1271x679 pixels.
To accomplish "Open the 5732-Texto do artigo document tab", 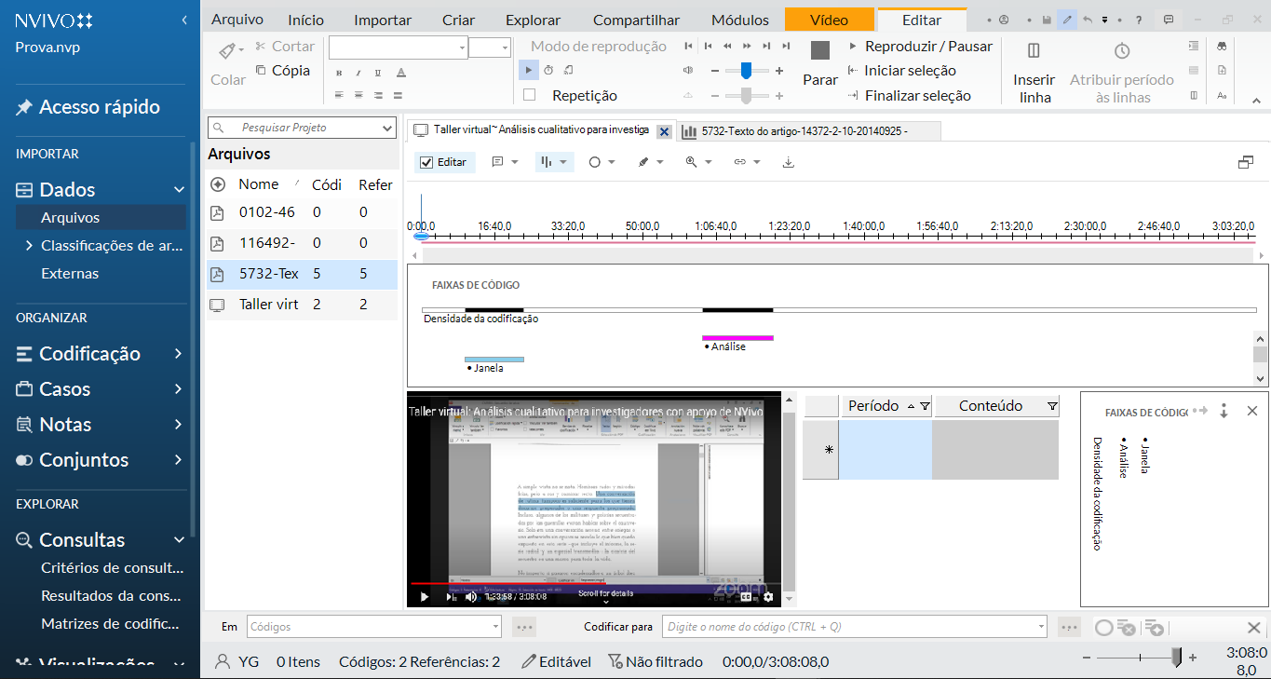I will (x=806, y=131).
